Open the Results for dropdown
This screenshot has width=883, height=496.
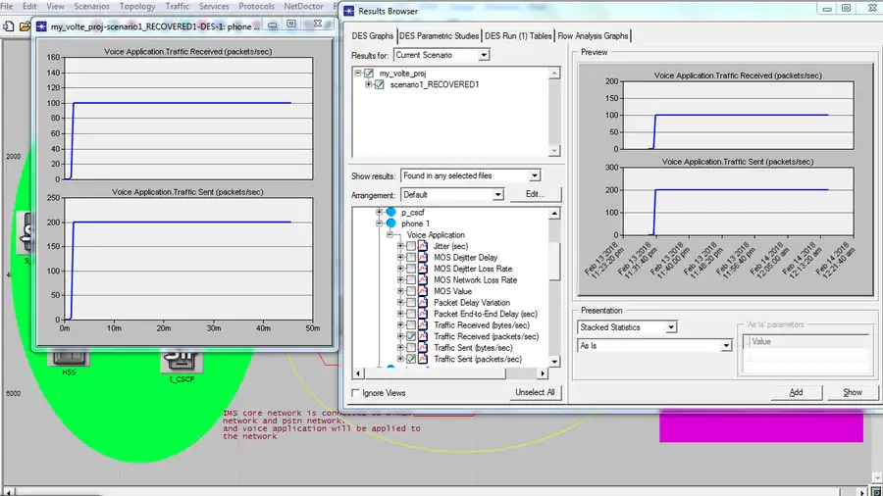[x=484, y=55]
